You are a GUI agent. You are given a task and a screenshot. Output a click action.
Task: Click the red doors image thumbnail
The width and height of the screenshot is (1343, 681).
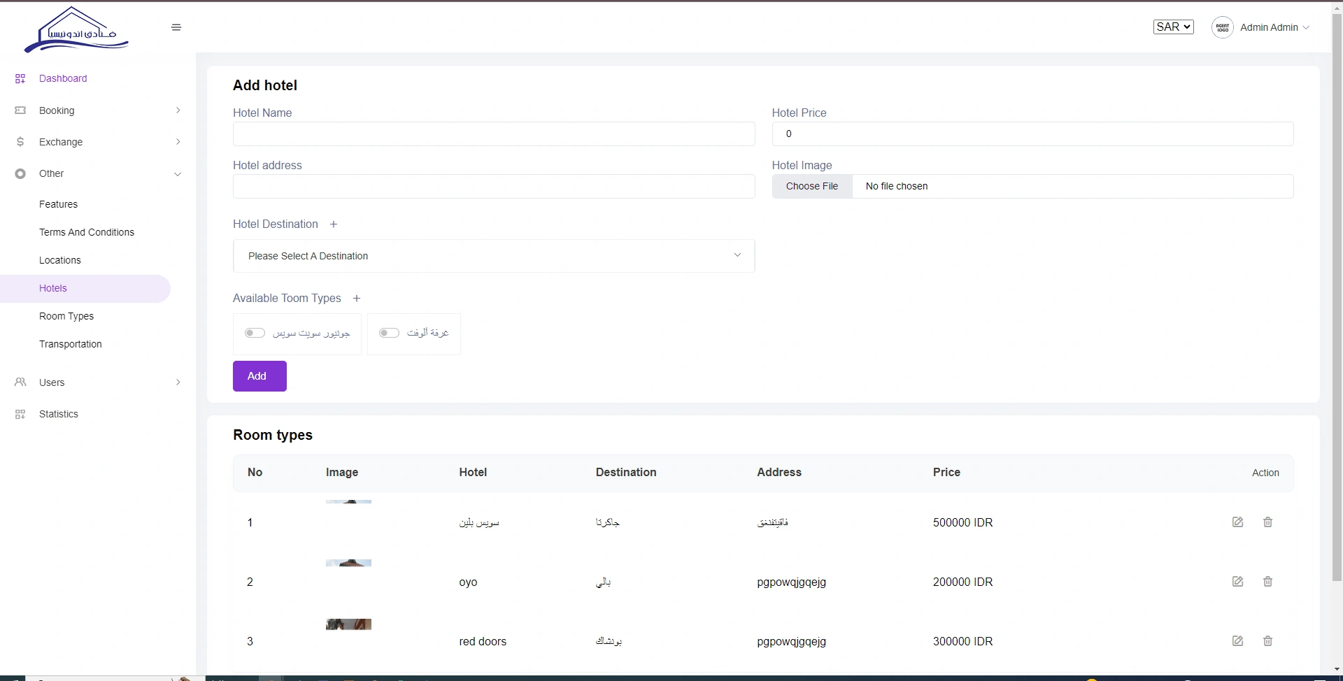coord(348,624)
